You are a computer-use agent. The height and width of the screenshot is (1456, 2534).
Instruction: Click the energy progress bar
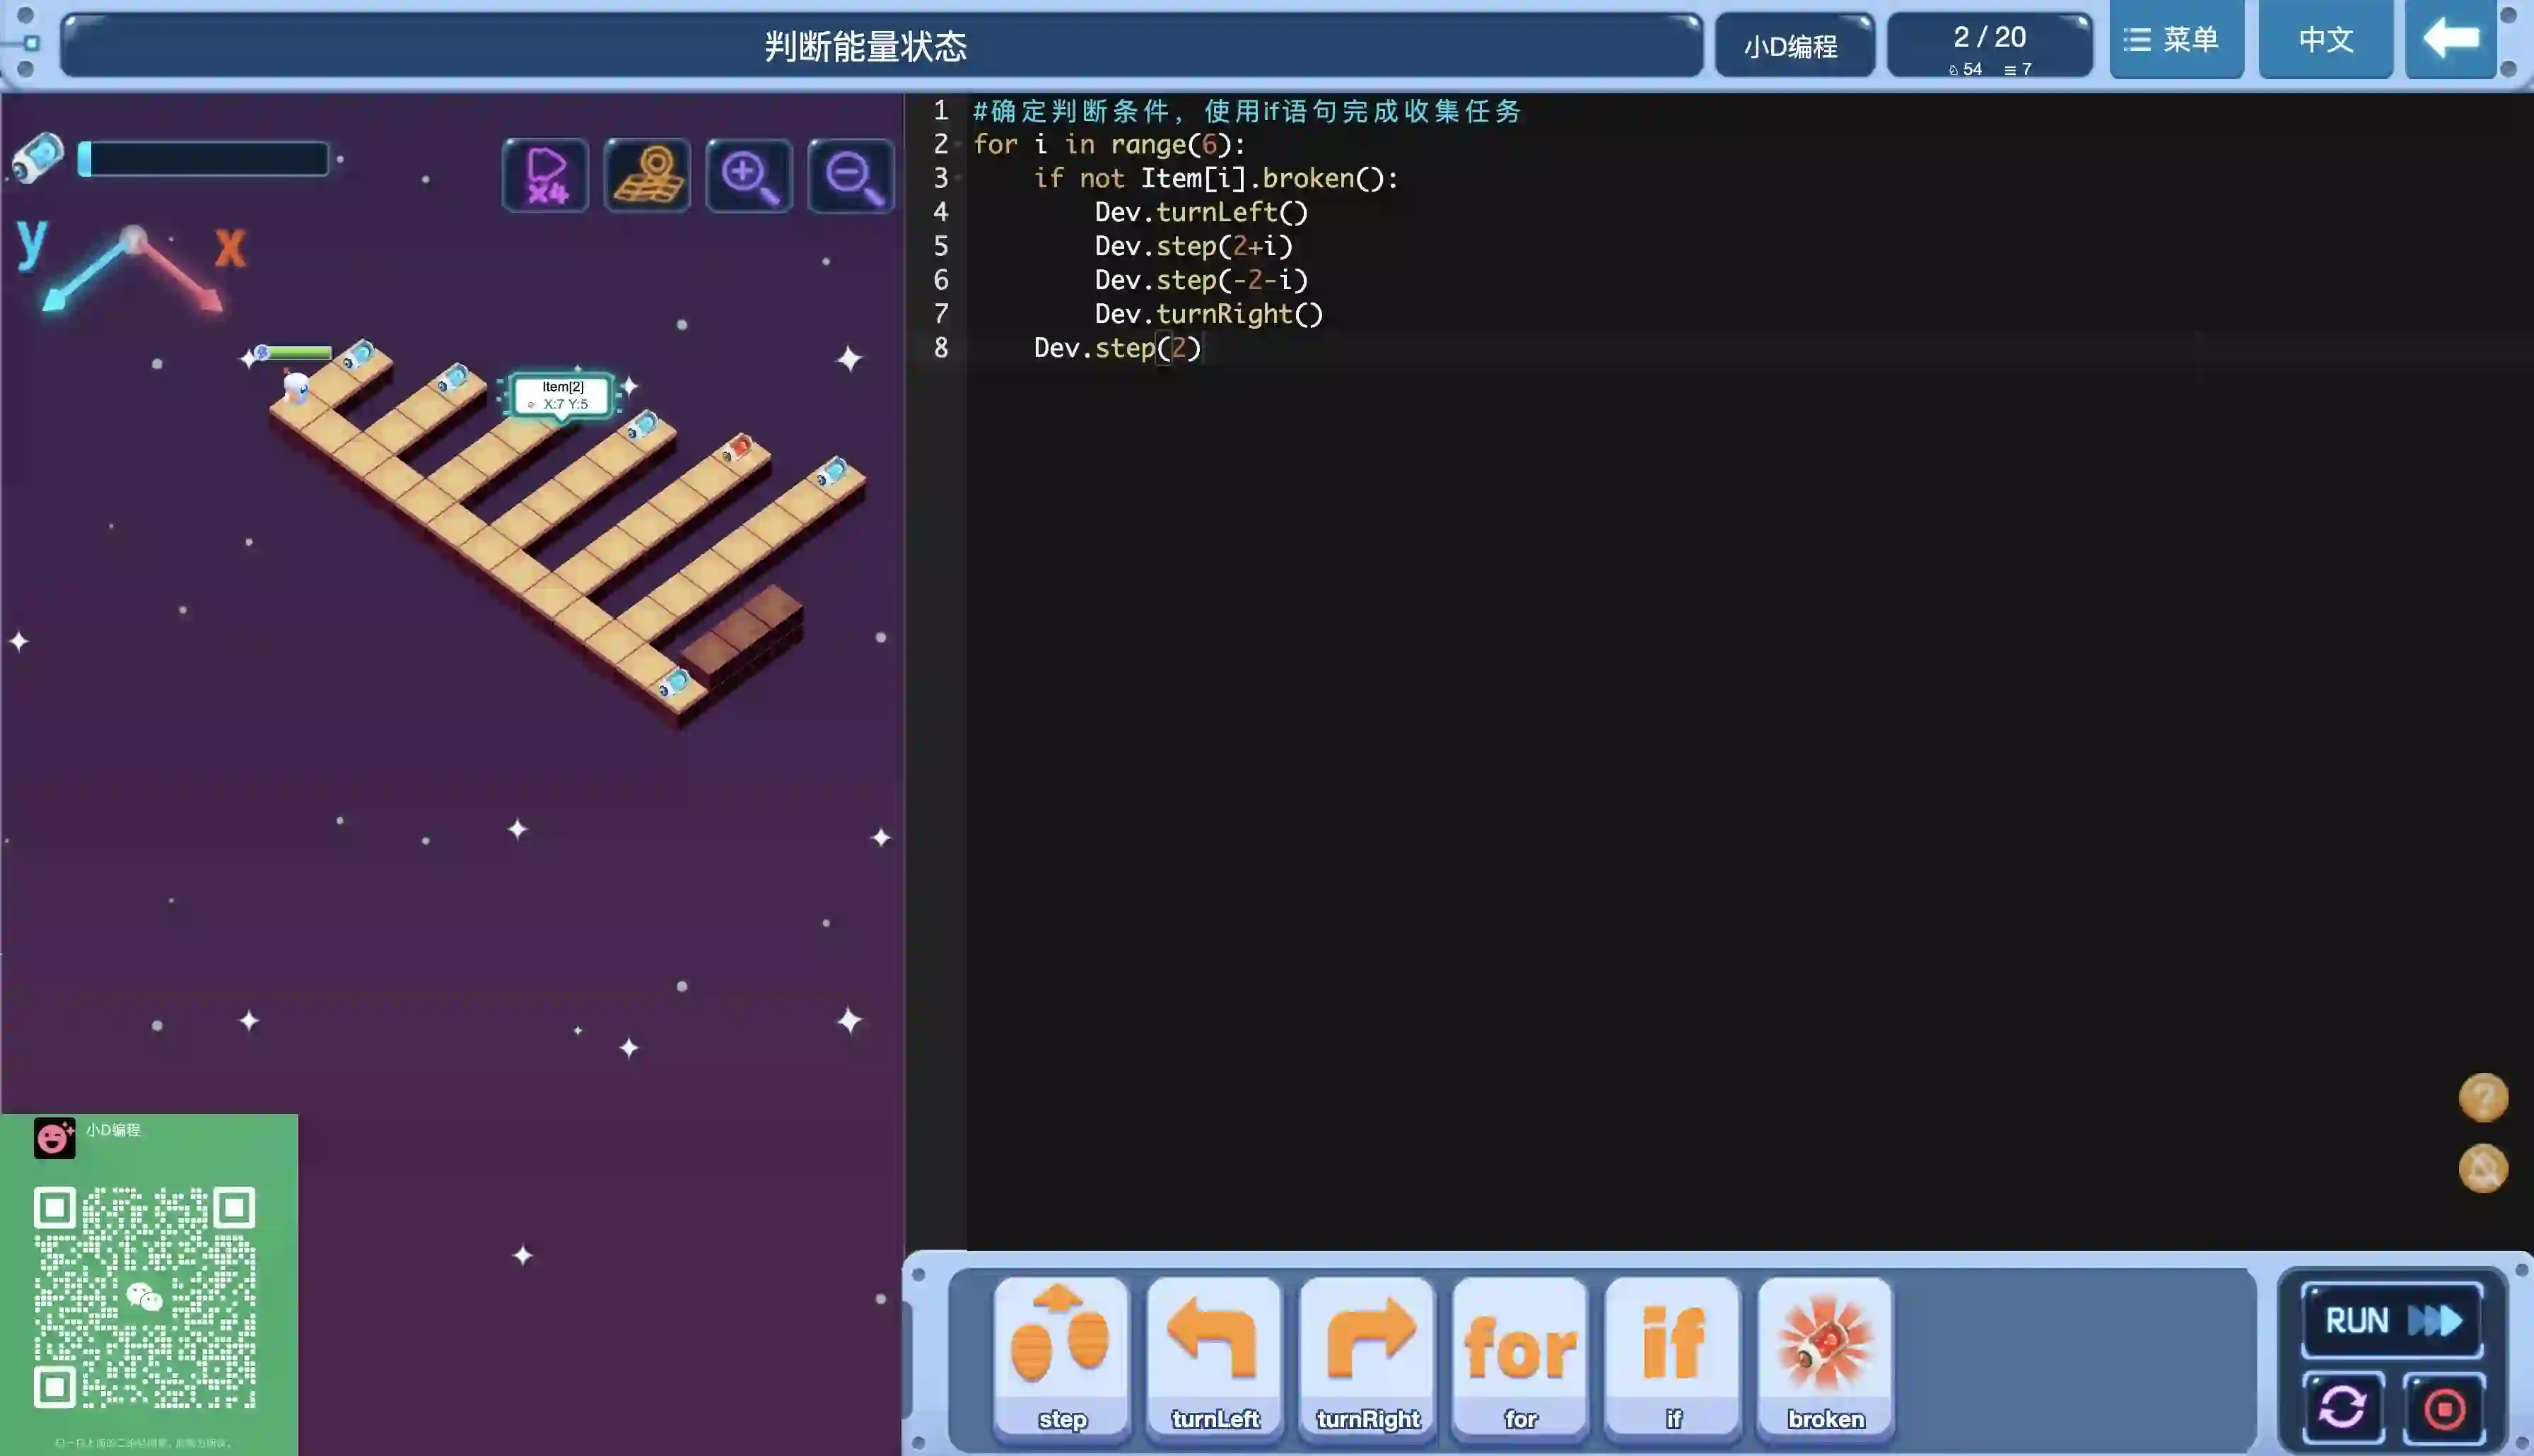coord(204,159)
